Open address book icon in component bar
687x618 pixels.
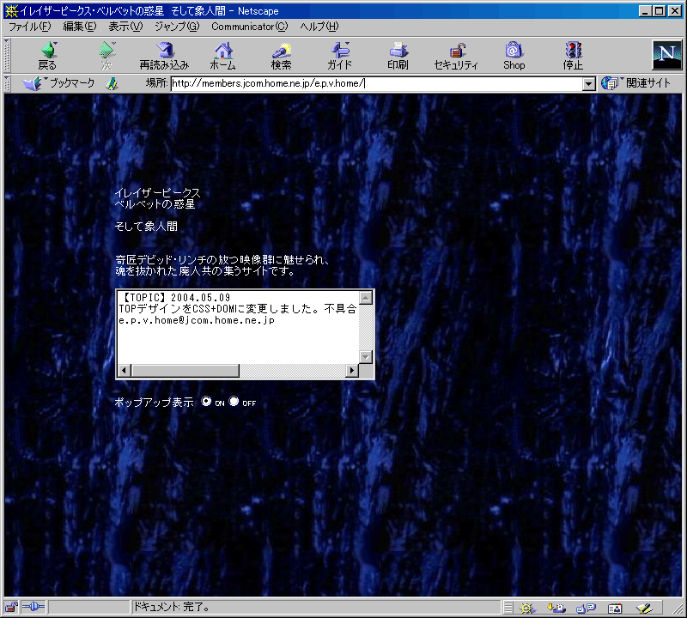(x=615, y=608)
